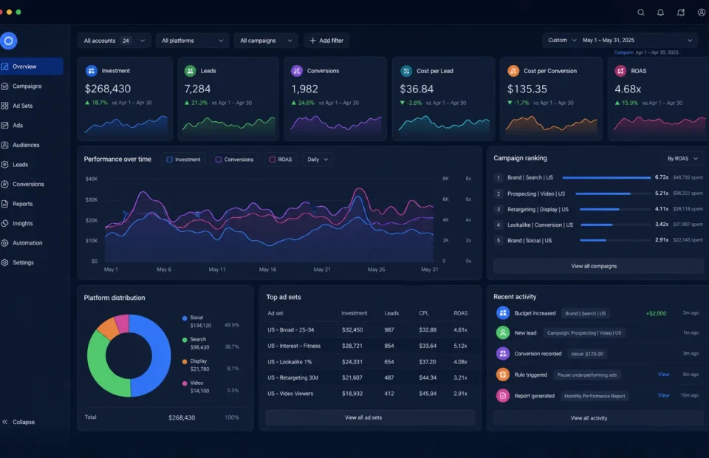This screenshot has width=709, height=458.
Task: Click the Automation sidebar icon
Action: coord(4,243)
